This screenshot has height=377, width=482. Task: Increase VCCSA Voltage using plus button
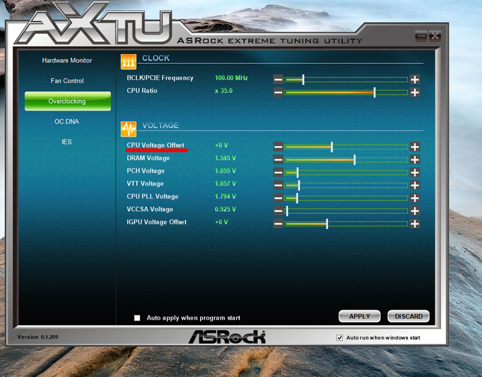coord(415,211)
